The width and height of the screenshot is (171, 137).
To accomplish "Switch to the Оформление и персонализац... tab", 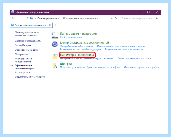I will [31, 25].
